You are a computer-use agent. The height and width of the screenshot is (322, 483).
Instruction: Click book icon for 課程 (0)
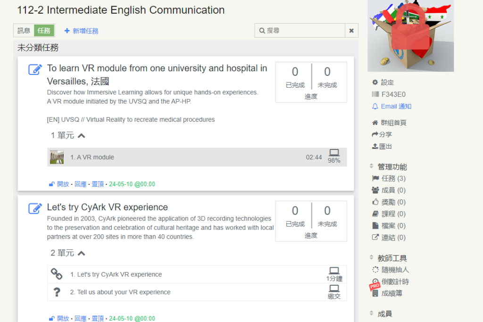[x=375, y=214]
